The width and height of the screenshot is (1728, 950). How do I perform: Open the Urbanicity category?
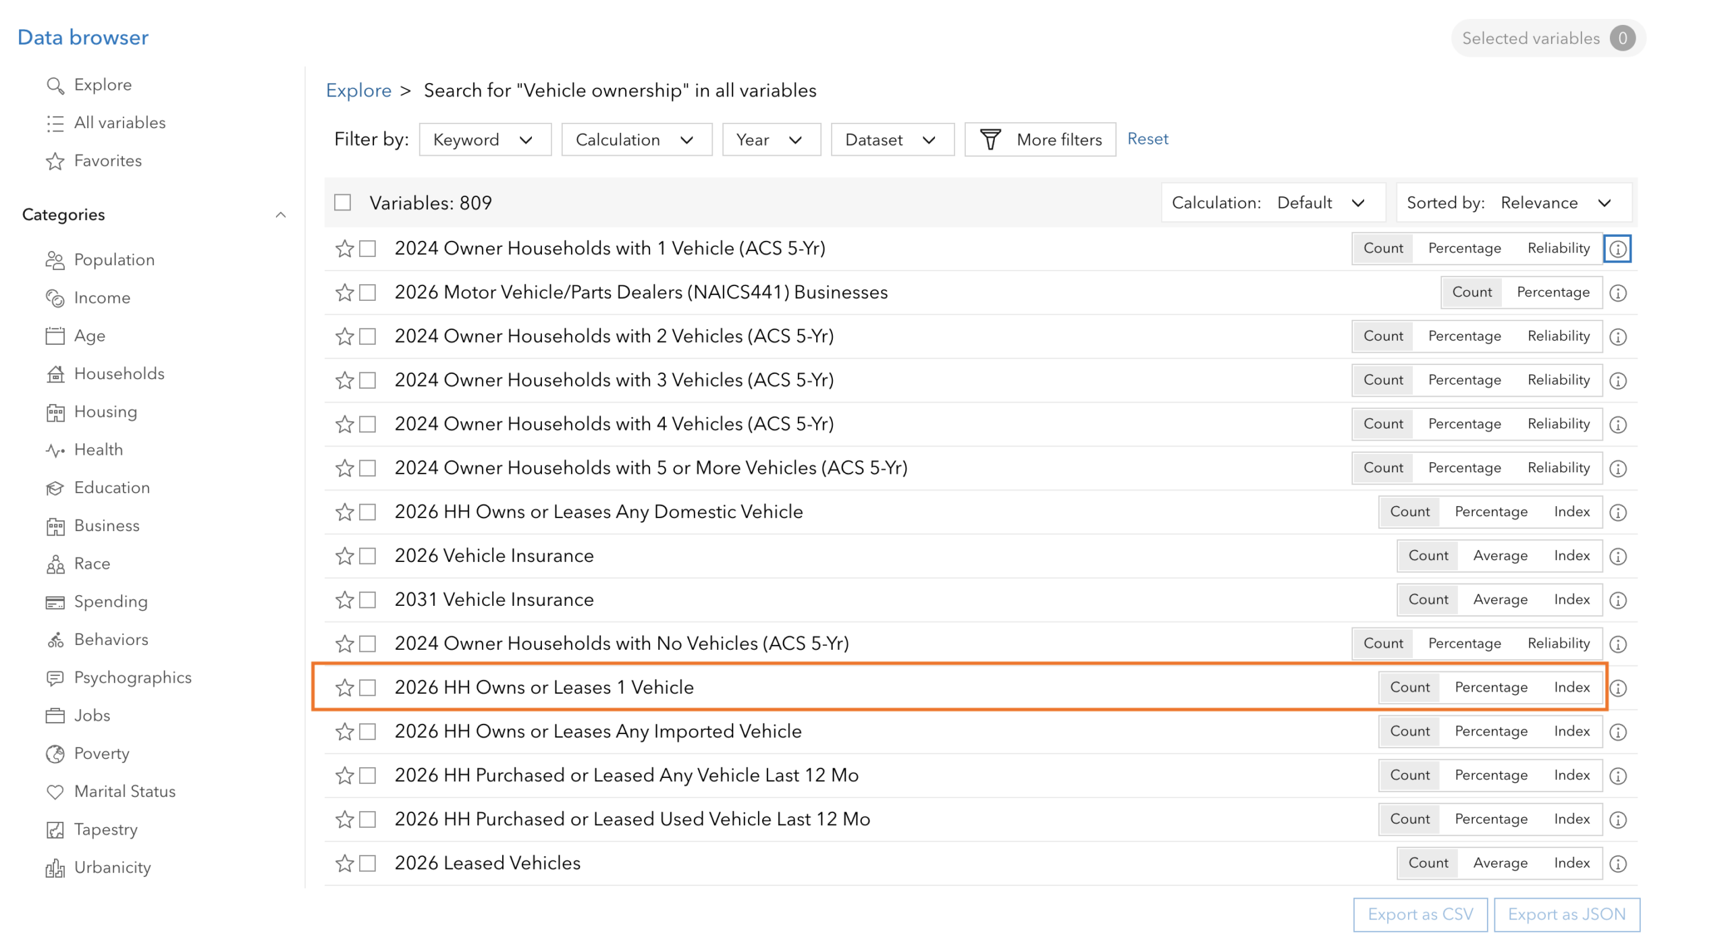tap(99, 867)
